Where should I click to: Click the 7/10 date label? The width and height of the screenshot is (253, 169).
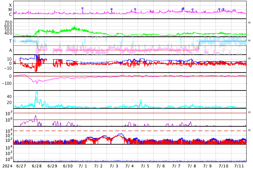(223, 166)
